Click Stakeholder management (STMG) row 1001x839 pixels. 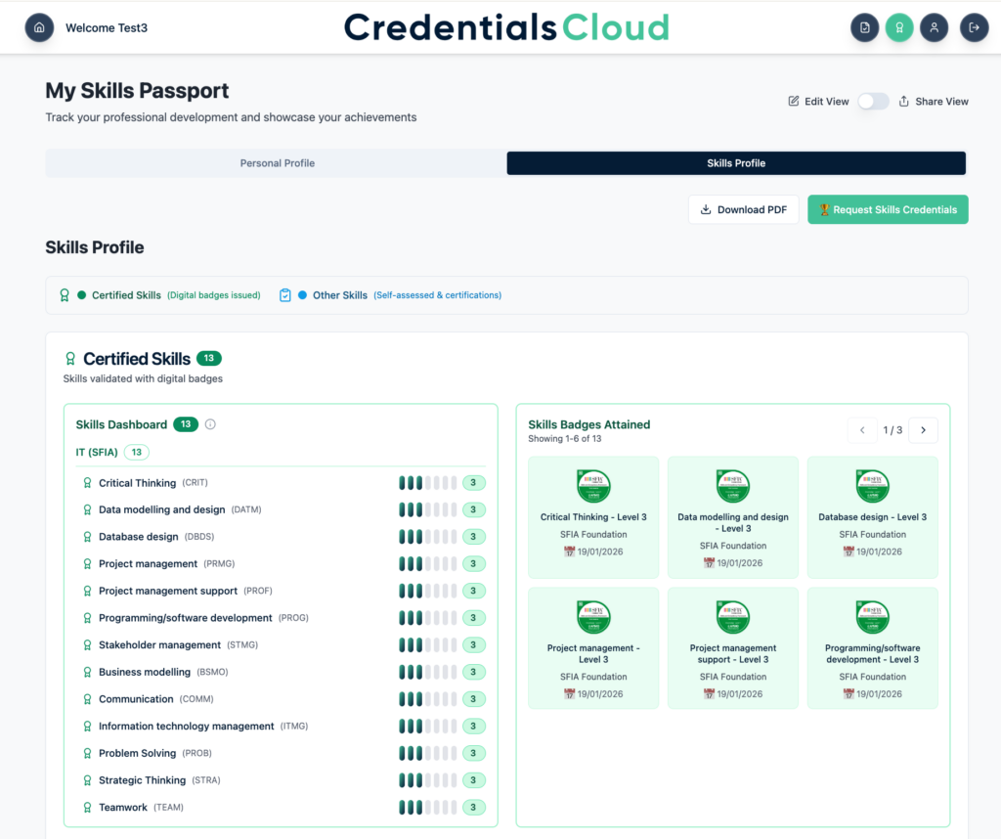(x=281, y=644)
